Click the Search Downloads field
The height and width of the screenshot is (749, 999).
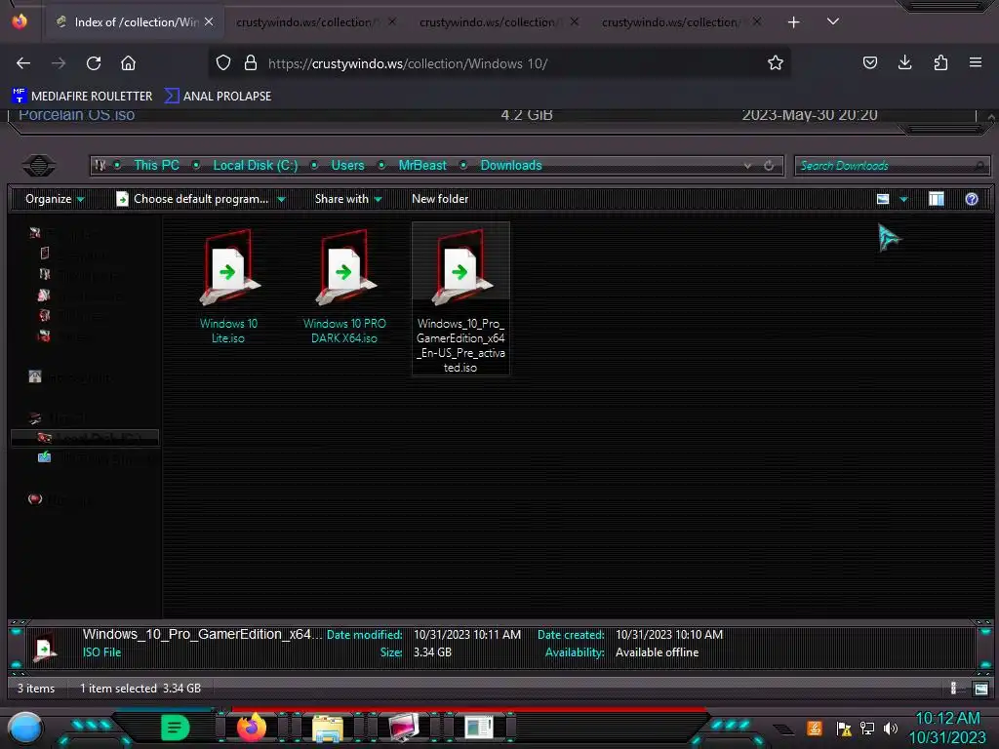892,166
